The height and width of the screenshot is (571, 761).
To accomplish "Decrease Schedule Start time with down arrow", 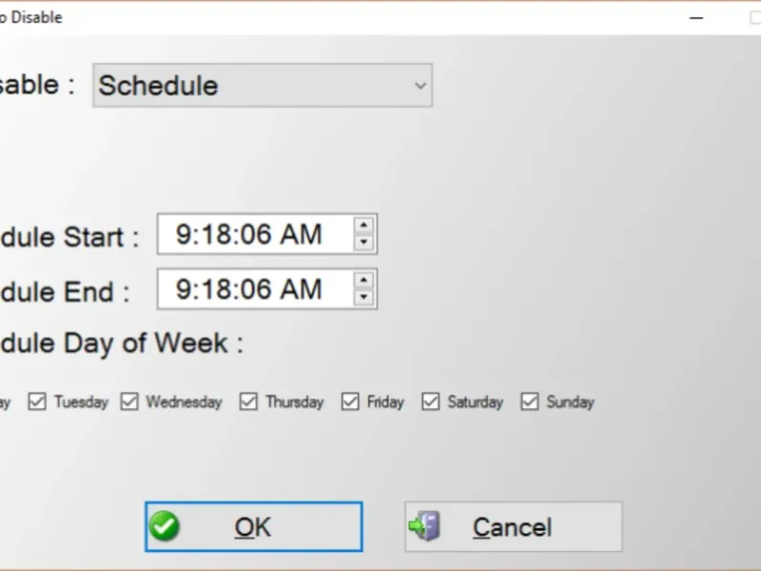I will click(x=363, y=243).
